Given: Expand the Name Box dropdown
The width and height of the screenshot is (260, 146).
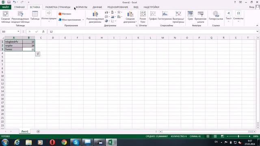Looking at the screenshot, I should [18, 32].
